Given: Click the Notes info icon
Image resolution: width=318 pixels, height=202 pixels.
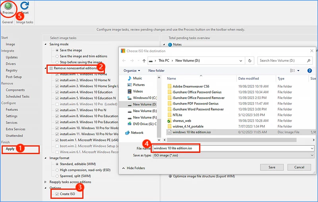Looking at the screenshot, I should [170, 45].
